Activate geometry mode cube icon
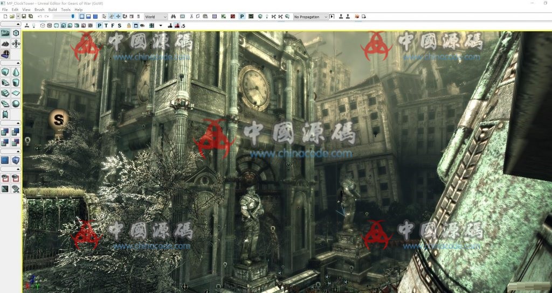This screenshot has width=552, height=293. [x=16, y=33]
